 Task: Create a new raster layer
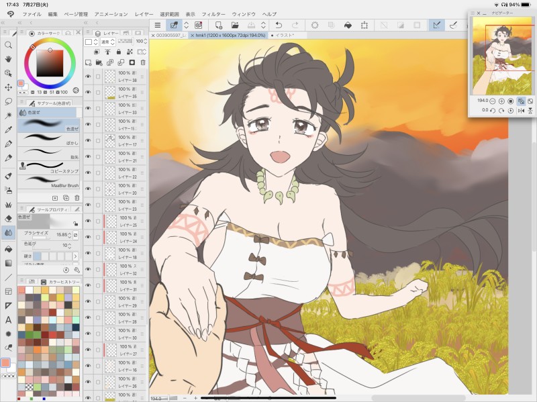pos(88,62)
